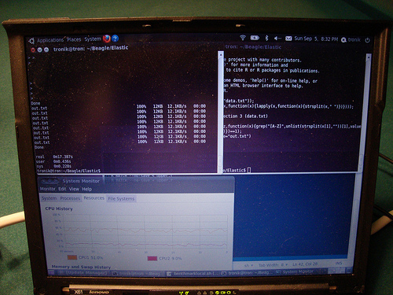The width and height of the screenshot is (393, 295).
Task: Click the show desktop icon in bottom panel
Action: pos(51,272)
